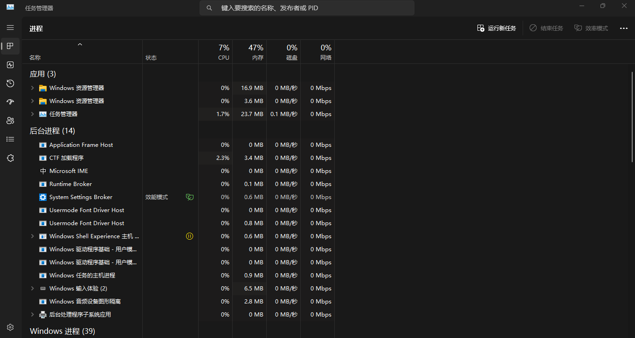Open the Performance page in sidebar
Screen dimensions: 635x338
click(x=10, y=65)
